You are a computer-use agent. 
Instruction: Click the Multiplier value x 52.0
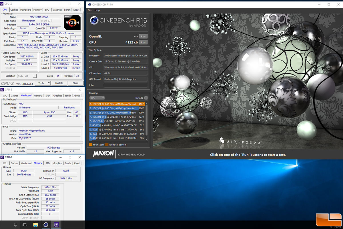tap(27, 60)
